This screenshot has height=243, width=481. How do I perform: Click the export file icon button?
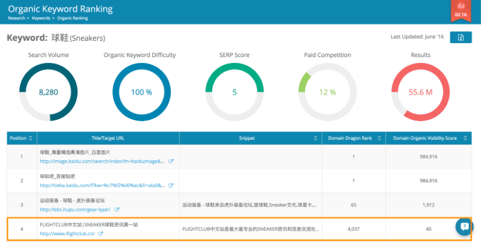pyautogui.click(x=461, y=38)
